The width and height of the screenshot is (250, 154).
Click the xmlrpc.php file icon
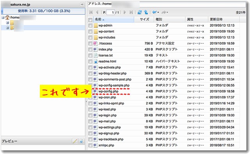pos(95,145)
